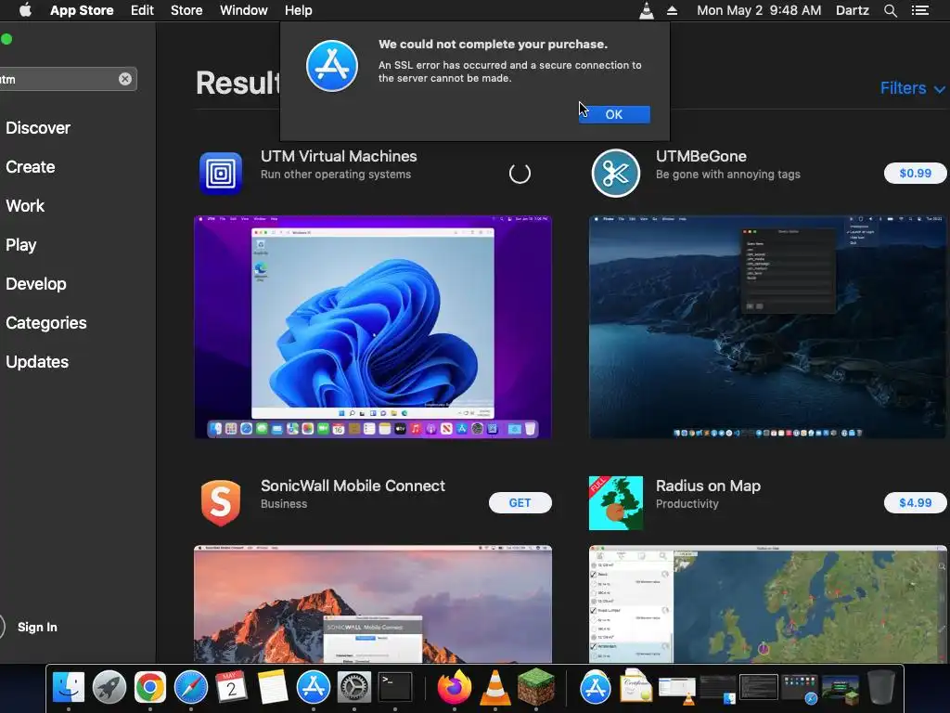Clear the search field with the X icon
Image resolution: width=950 pixels, height=713 pixels.
[x=125, y=79]
